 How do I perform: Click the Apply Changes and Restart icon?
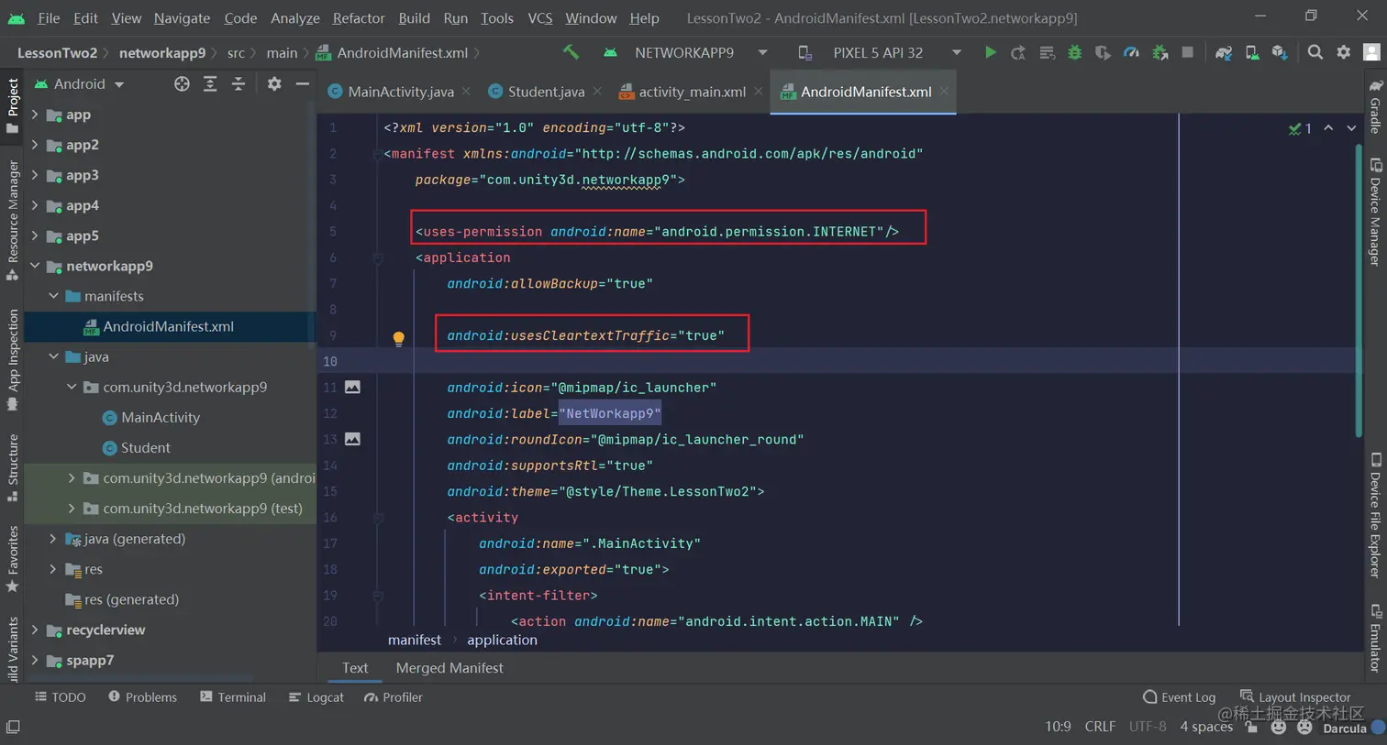(x=1018, y=52)
